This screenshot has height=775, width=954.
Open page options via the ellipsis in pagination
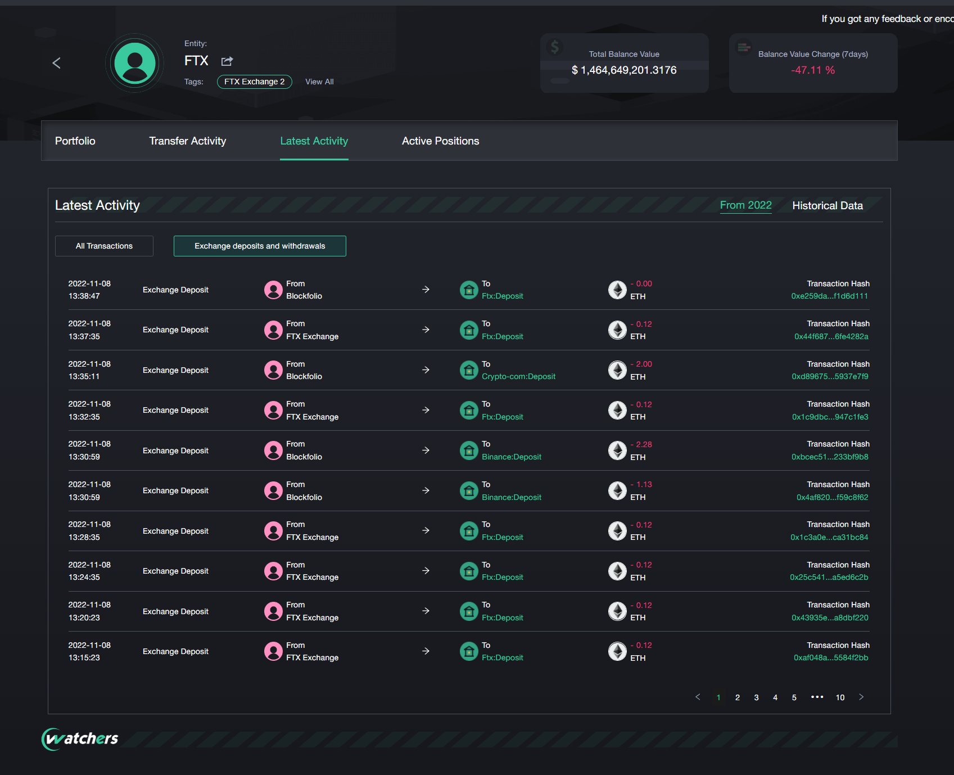(x=816, y=697)
